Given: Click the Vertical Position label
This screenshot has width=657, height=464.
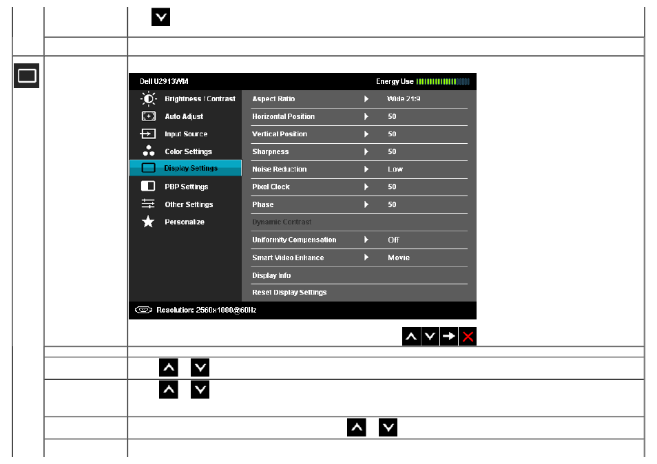Looking at the screenshot, I should (280, 134).
